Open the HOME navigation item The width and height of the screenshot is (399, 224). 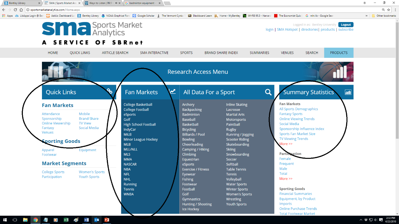coord(53,53)
